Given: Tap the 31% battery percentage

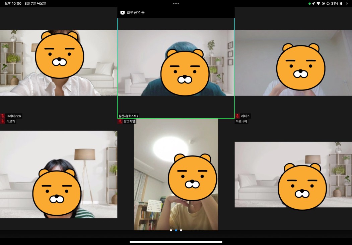Looking at the screenshot, I should (335, 4).
